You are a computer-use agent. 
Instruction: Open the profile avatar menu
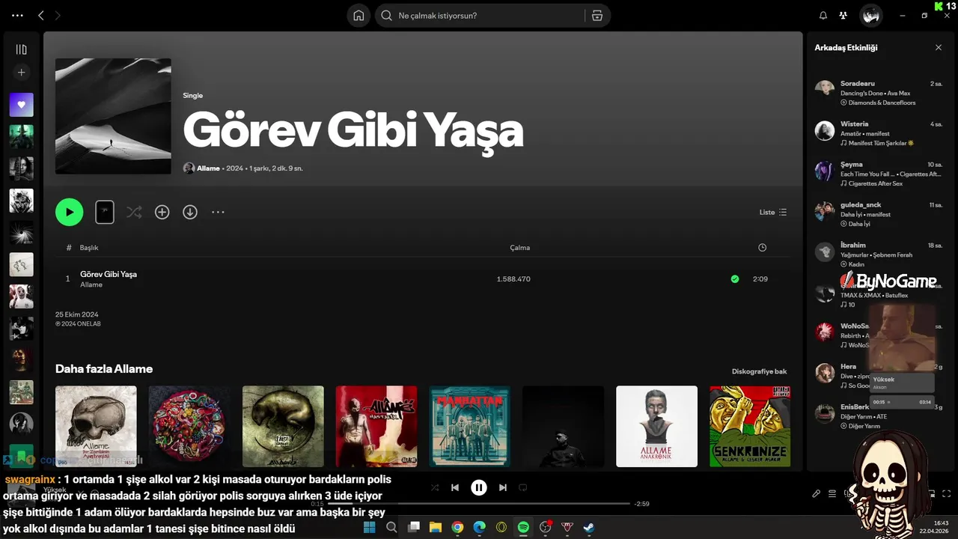point(870,15)
